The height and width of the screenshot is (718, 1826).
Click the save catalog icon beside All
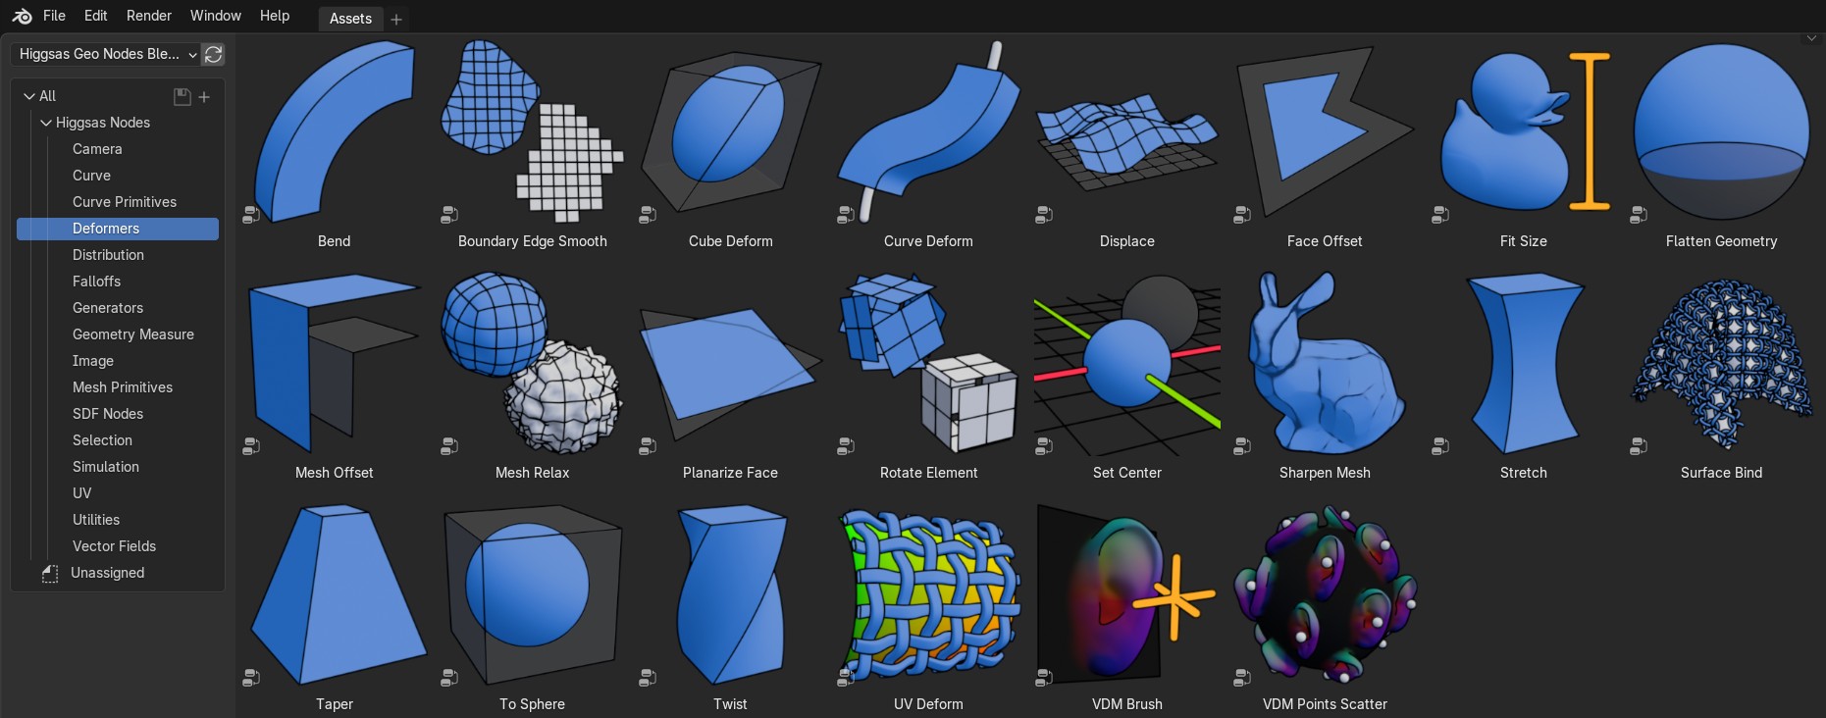182,96
